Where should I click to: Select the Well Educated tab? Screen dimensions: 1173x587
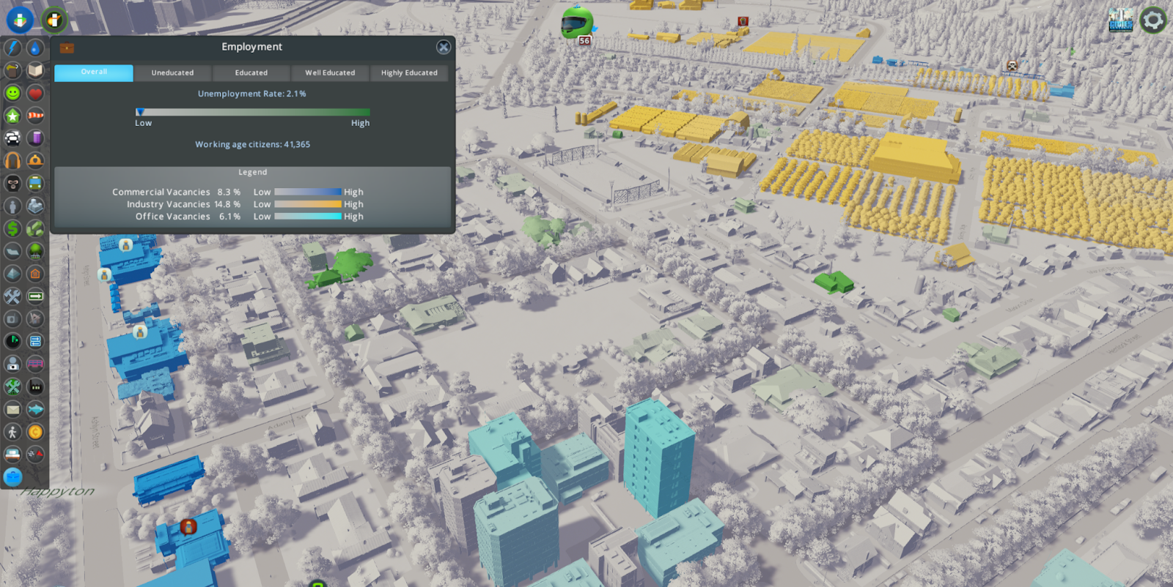(330, 72)
